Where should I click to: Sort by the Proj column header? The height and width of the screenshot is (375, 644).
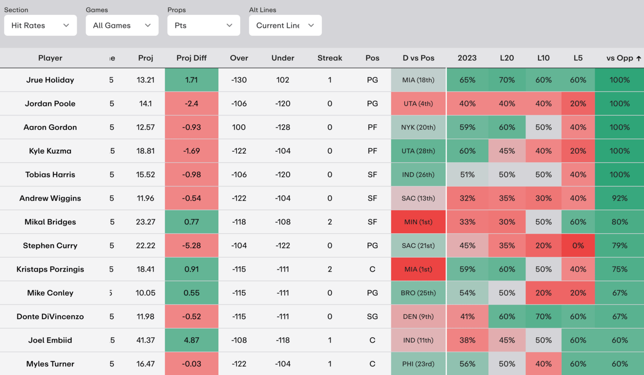pos(146,58)
